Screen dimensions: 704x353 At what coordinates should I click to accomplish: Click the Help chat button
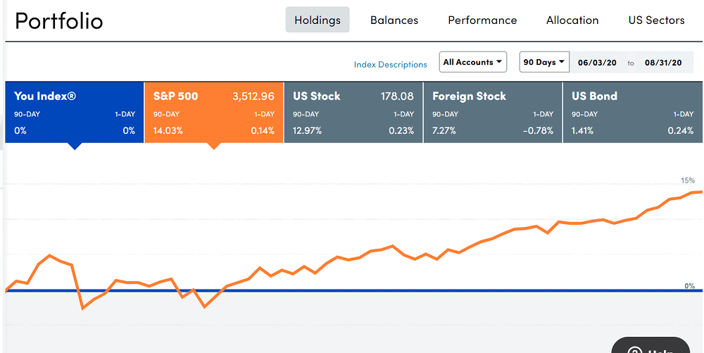click(x=651, y=346)
